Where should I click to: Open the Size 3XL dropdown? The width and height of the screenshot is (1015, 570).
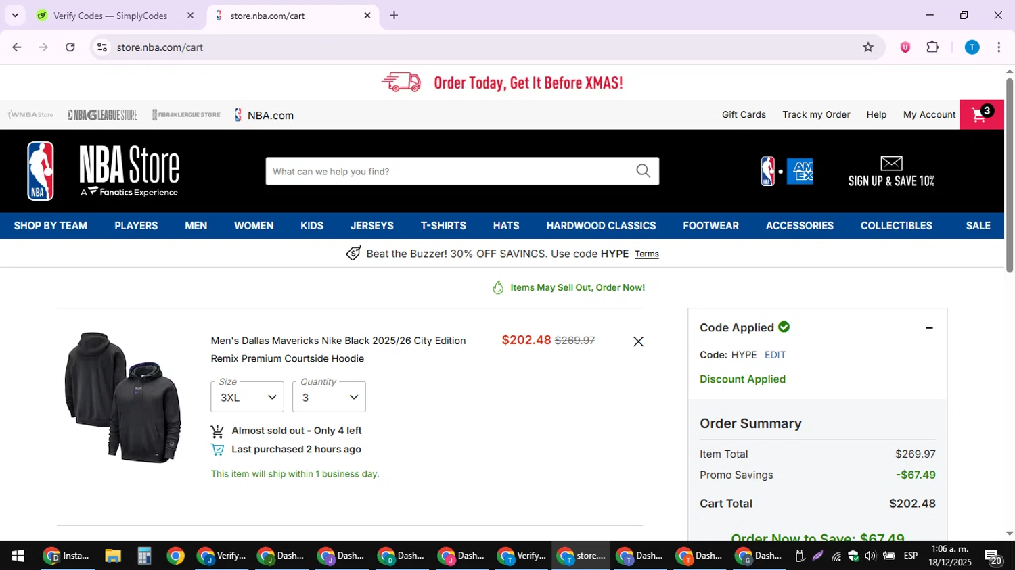[247, 397]
